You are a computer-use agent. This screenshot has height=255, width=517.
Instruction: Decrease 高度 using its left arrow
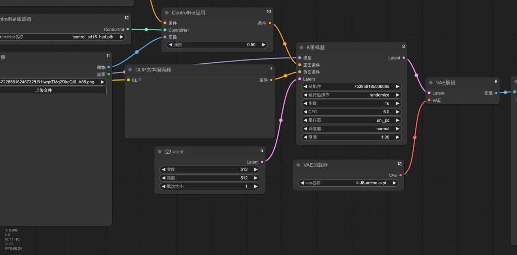click(163, 178)
